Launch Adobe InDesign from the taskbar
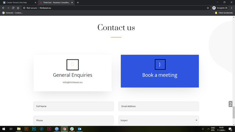 (x=49, y=129)
